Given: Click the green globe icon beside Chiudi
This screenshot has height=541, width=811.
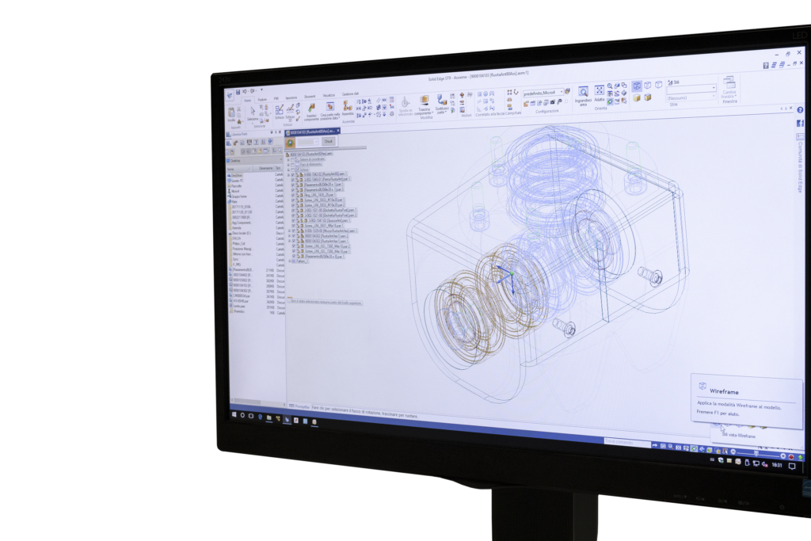Looking at the screenshot, I should [x=290, y=143].
